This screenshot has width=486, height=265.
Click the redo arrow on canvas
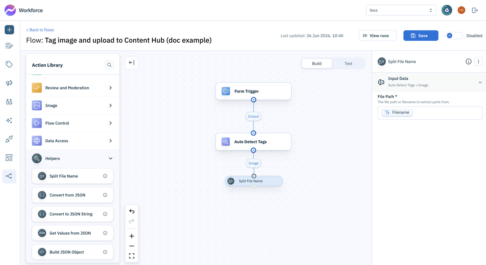[132, 221]
